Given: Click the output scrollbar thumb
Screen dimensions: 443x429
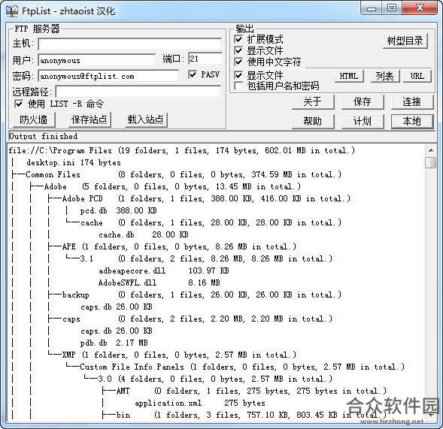Looking at the screenshot, I should 431,162.
